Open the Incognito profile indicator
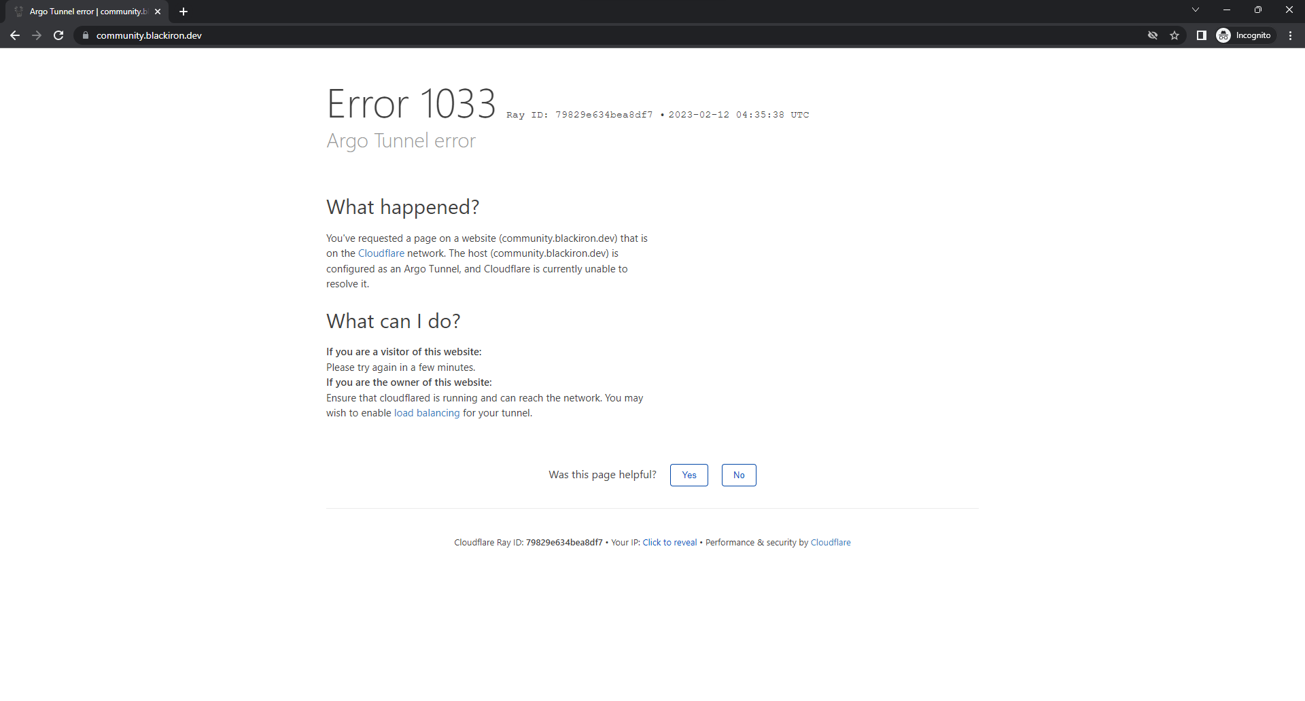This screenshot has width=1305, height=701. pos(1245,35)
